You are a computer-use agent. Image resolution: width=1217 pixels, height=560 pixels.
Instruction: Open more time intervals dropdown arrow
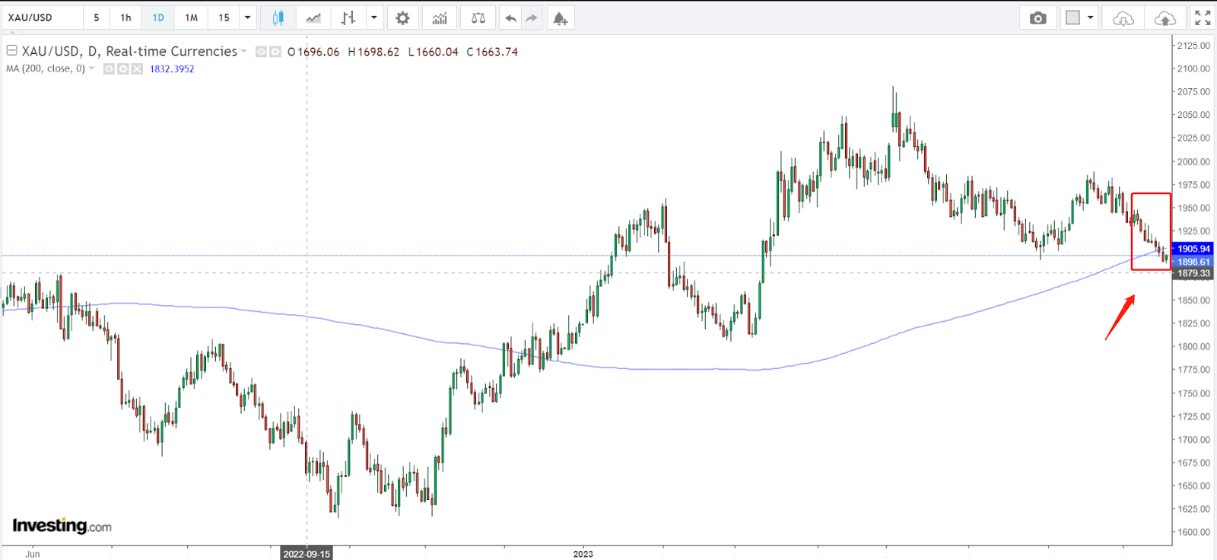tap(247, 17)
